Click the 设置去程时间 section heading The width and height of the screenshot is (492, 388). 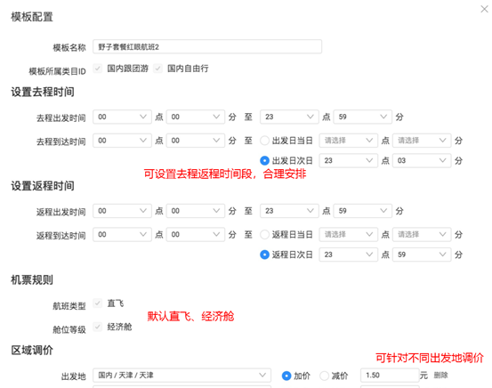43,92
